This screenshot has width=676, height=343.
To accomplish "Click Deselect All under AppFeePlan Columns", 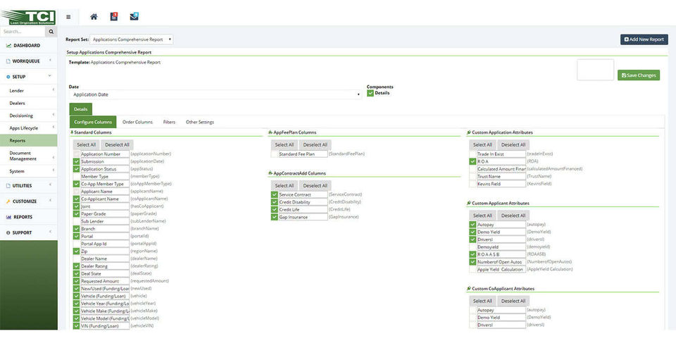I will (x=315, y=145).
